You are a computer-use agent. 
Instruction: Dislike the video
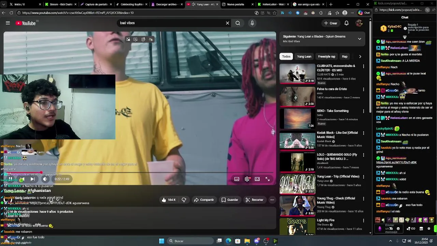[184, 200]
